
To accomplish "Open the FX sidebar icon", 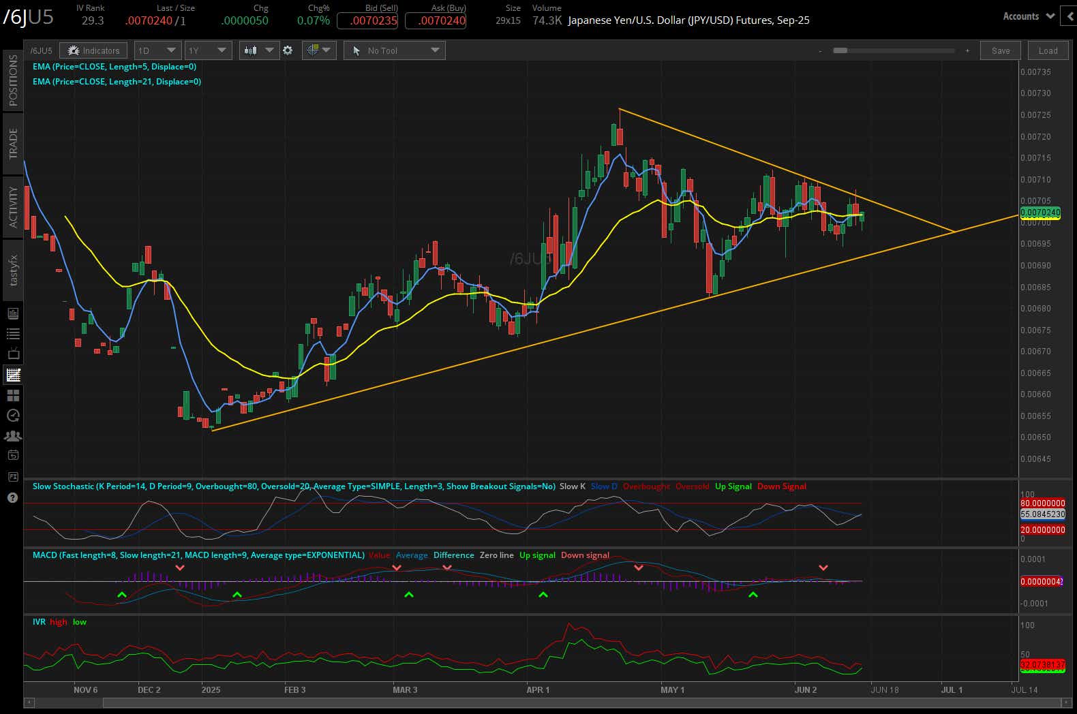I will coord(13,476).
